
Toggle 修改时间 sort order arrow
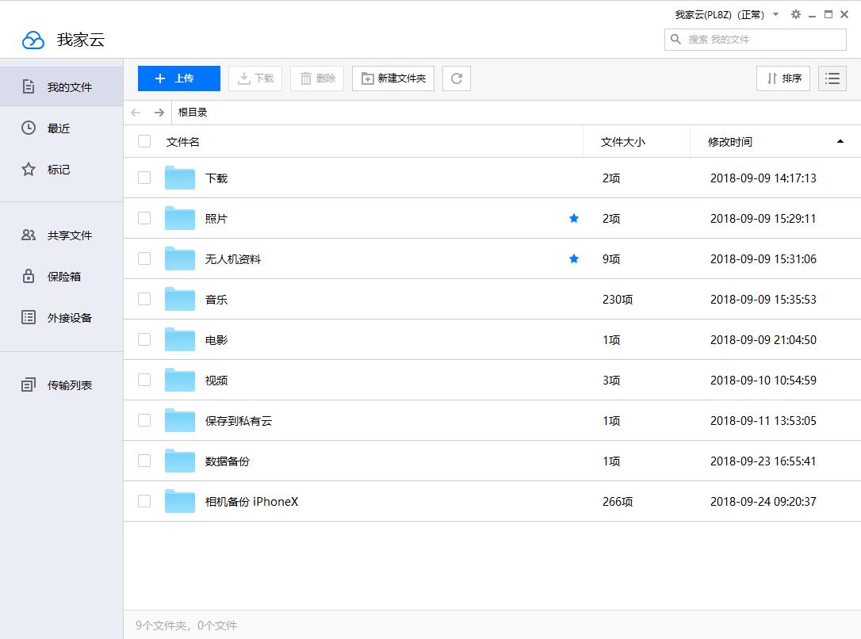(x=840, y=141)
